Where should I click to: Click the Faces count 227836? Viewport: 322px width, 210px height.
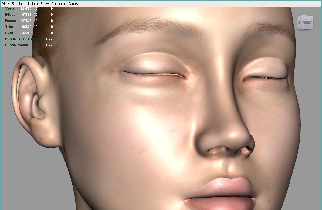click(x=26, y=21)
